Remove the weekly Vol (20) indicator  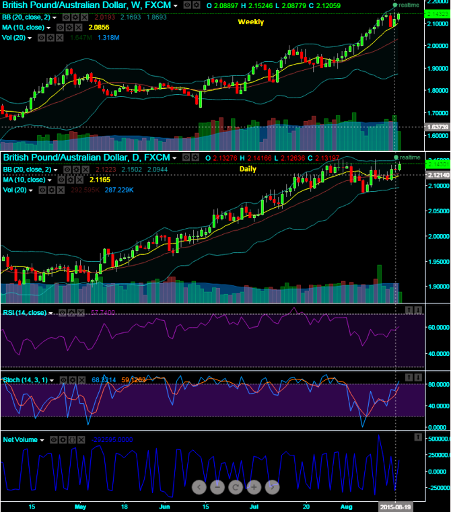[x=59, y=38]
